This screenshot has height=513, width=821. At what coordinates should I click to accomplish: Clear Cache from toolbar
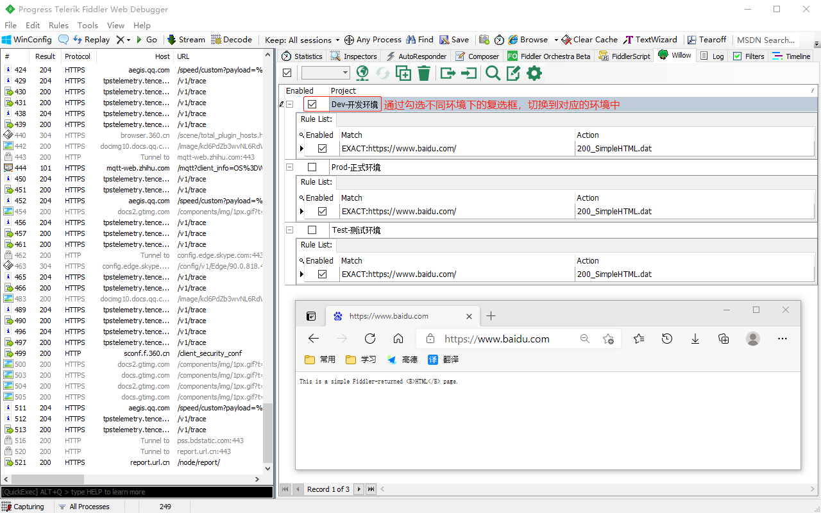tap(589, 40)
